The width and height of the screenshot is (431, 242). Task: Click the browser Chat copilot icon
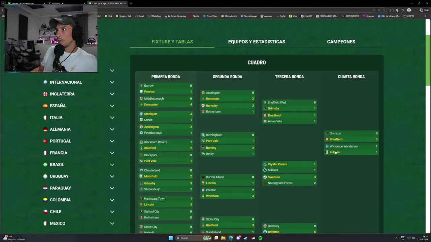click(424, 10)
